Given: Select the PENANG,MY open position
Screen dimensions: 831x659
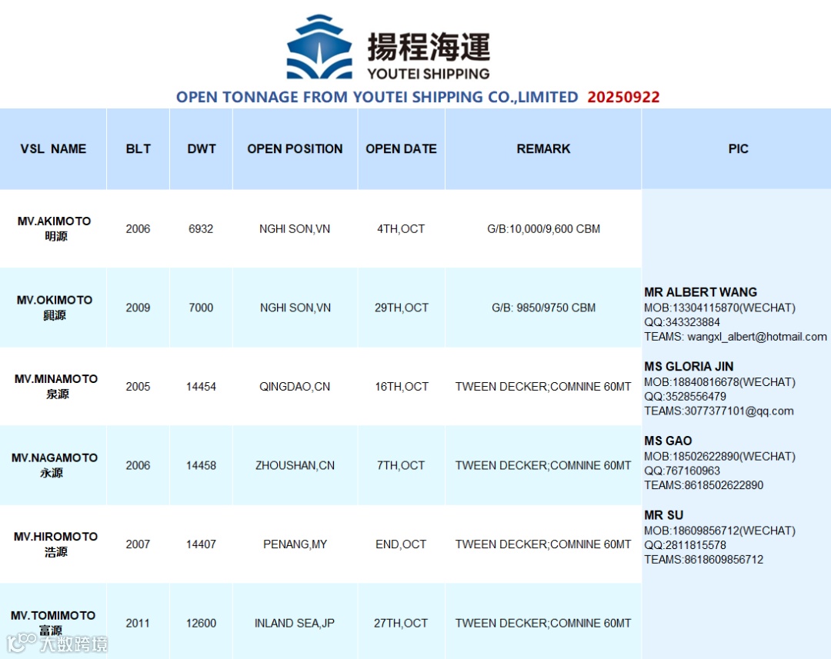Looking at the screenshot, I should coord(295,544).
